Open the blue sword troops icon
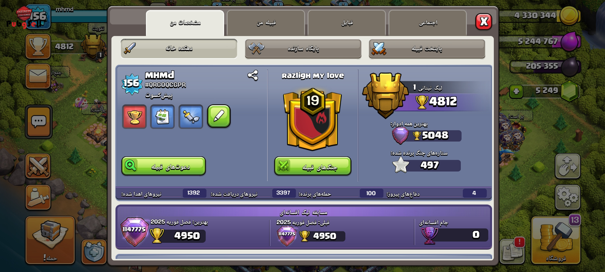Screen dimensions: 605x272 point(191,117)
